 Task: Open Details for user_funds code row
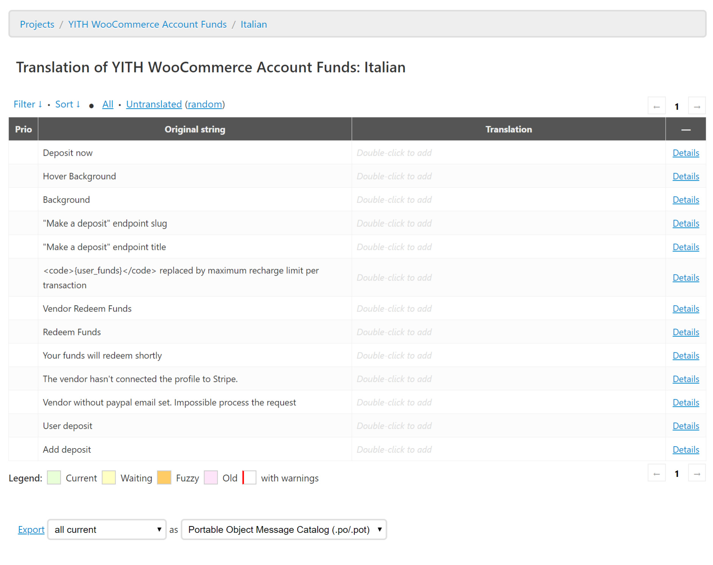click(686, 278)
